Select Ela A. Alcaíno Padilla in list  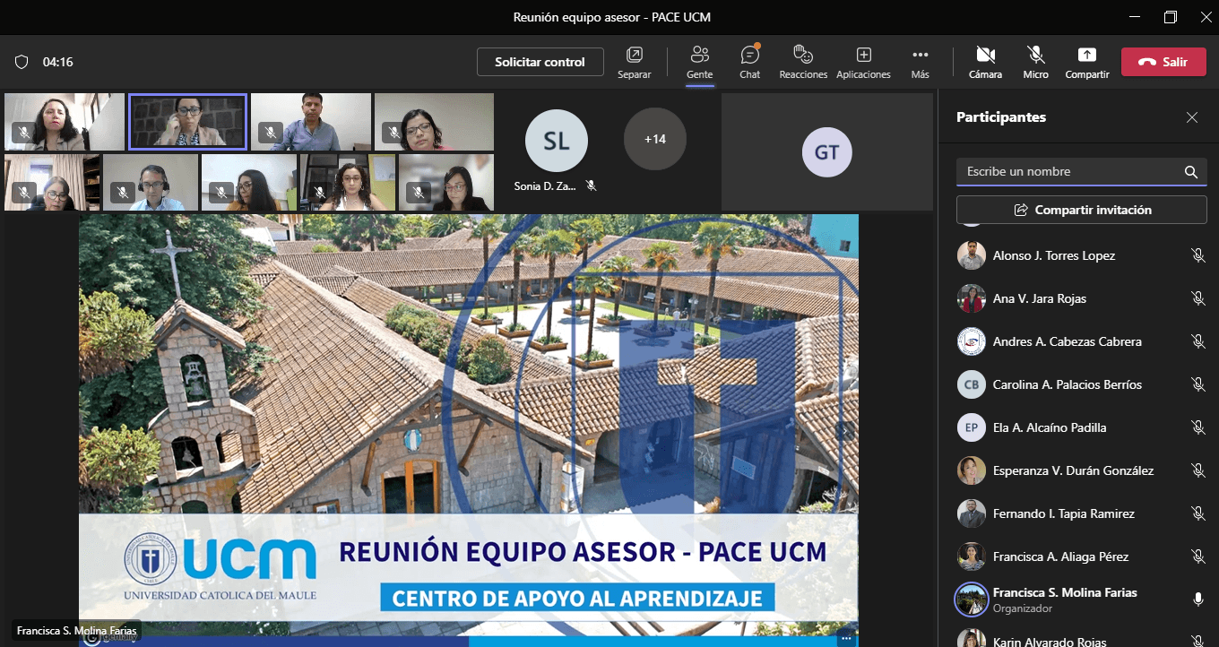(x=1049, y=427)
